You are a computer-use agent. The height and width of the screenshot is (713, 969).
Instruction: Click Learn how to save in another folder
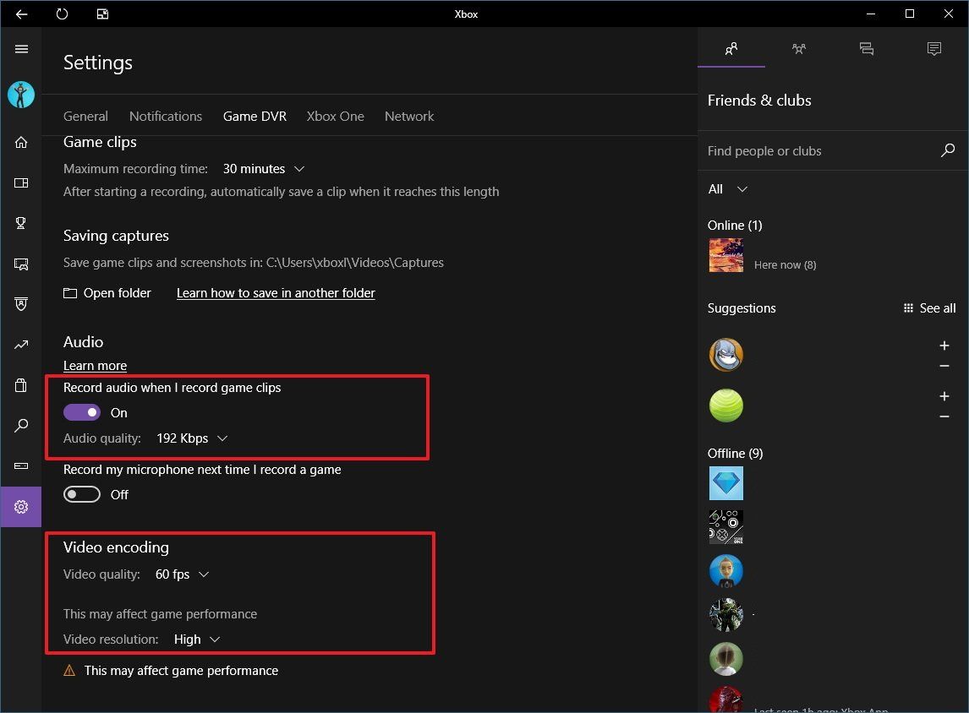[276, 292]
